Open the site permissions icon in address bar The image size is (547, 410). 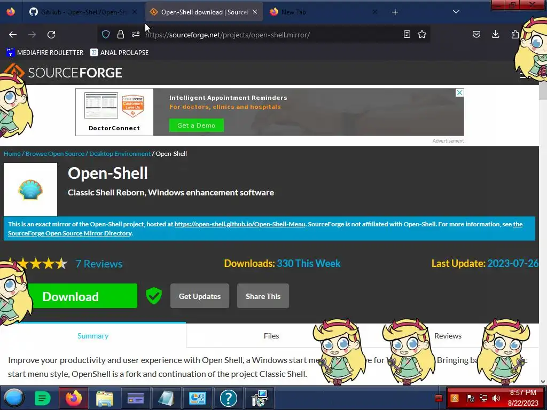coord(136,34)
